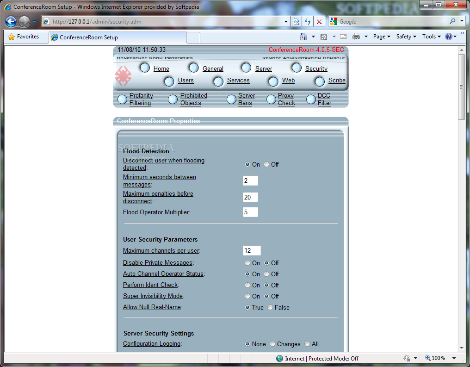Click the red Stop loading icon

pyautogui.click(x=319, y=22)
